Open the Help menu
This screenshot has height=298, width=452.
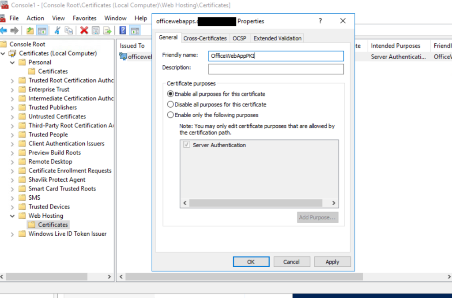tap(141, 18)
